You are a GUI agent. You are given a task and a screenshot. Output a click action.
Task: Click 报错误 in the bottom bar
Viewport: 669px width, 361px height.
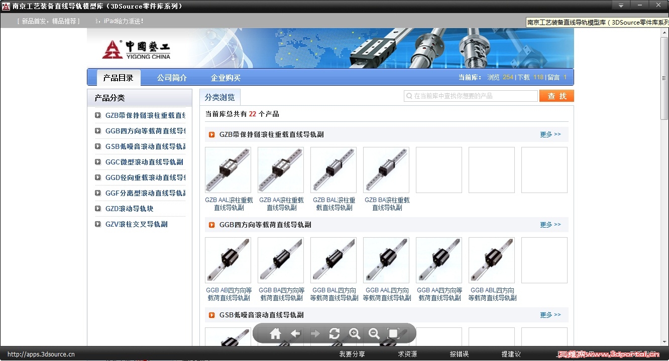(x=459, y=354)
